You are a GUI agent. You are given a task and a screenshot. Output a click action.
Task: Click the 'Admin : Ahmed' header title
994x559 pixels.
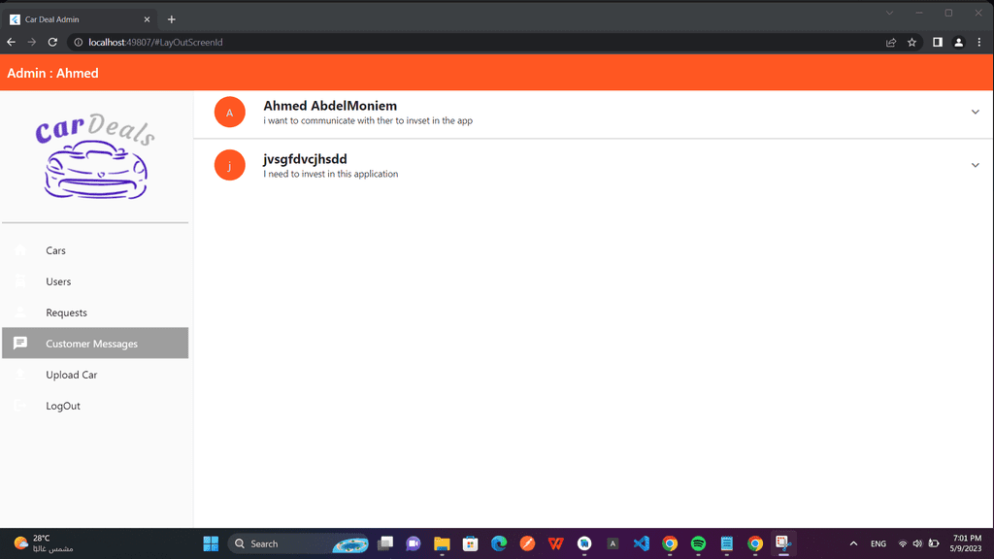52,73
